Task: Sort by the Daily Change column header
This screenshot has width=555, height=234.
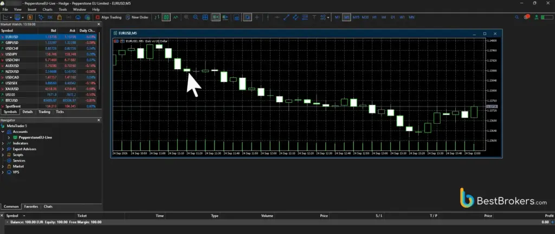Action: pos(87,31)
